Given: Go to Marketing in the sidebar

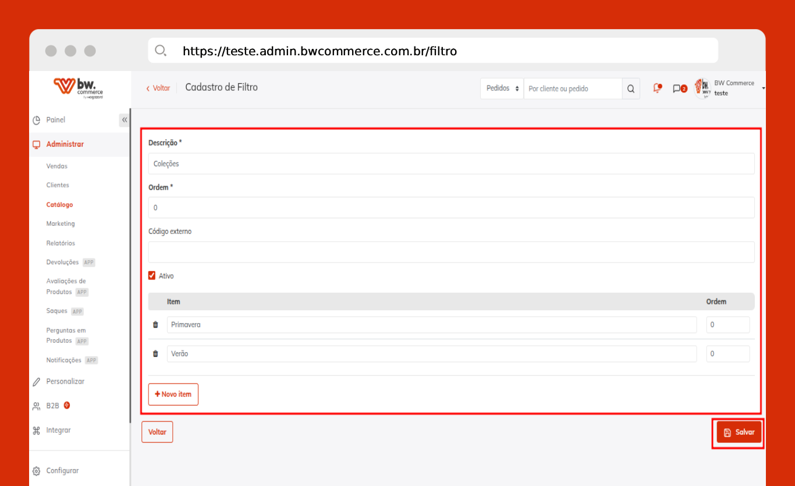Looking at the screenshot, I should tap(61, 224).
